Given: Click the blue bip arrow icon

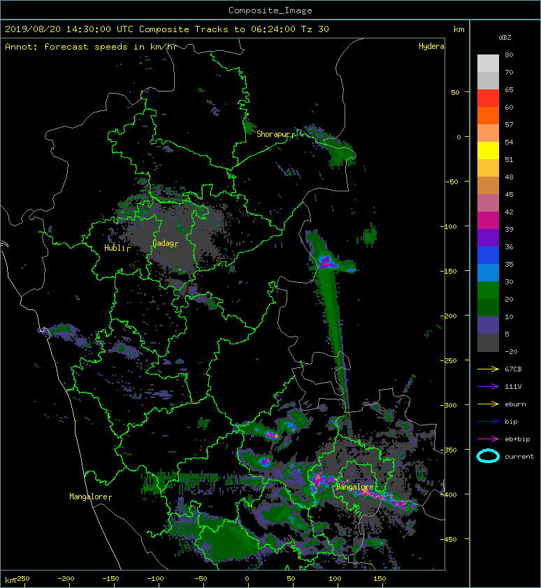Looking at the screenshot, I should [x=488, y=422].
